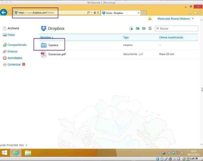Click the taskbar clock and date

(x=194, y=153)
